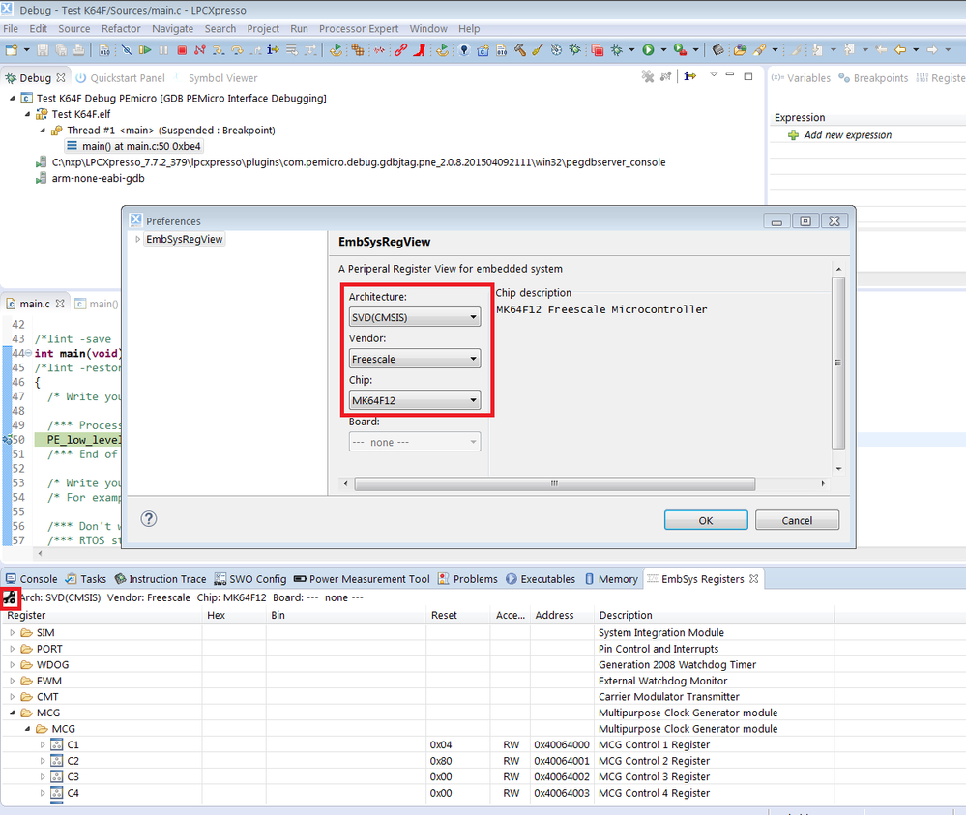This screenshot has width=966, height=815.
Task: Click the Disconnect icon in main toolbar
Action: tap(199, 50)
